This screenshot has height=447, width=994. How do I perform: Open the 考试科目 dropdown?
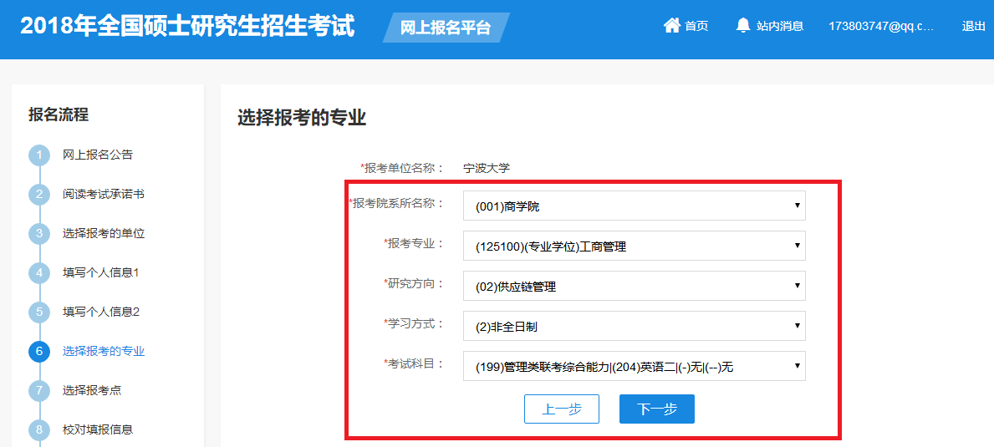point(634,366)
